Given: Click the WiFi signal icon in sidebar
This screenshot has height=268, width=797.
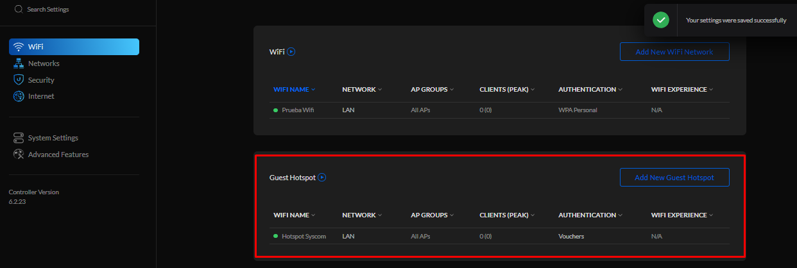Looking at the screenshot, I should 19,47.
